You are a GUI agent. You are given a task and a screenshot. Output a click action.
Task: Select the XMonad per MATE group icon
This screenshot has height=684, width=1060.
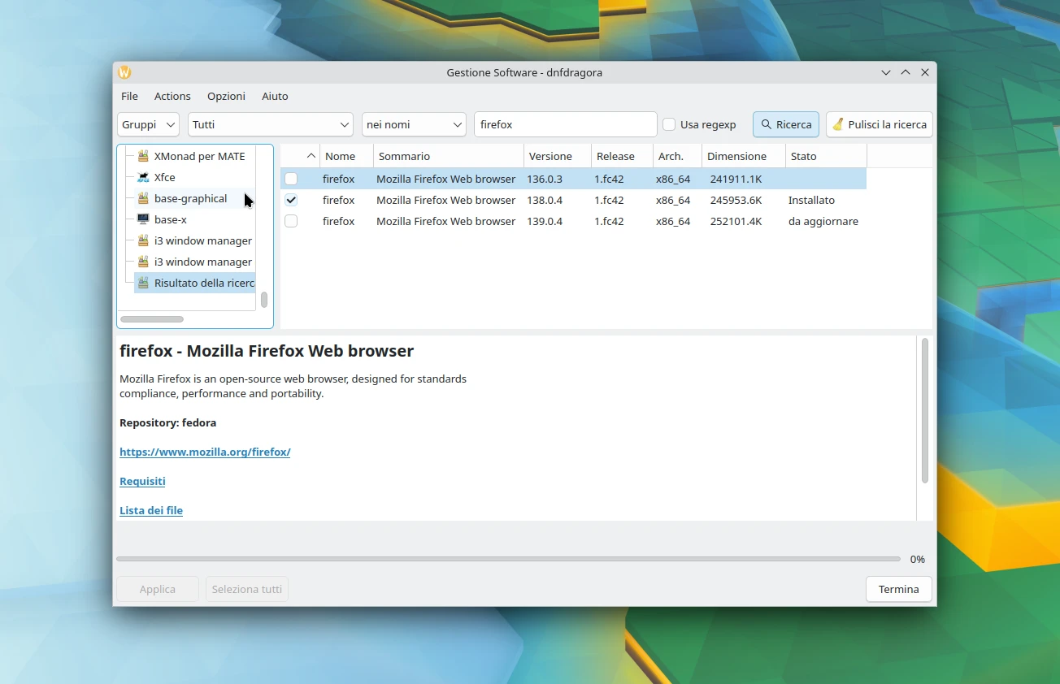click(143, 156)
